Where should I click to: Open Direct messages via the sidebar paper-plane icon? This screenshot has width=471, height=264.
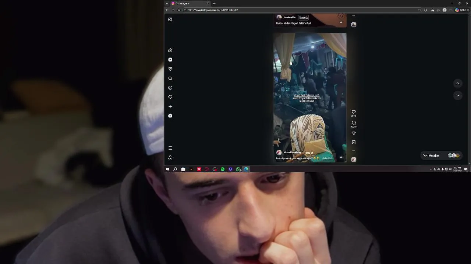[170, 69]
